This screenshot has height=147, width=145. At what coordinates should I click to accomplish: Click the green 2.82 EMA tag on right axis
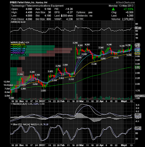tap(137, 67)
